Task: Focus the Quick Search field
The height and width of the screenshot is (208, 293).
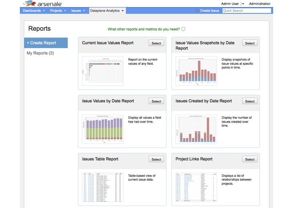Action: tap(247, 11)
